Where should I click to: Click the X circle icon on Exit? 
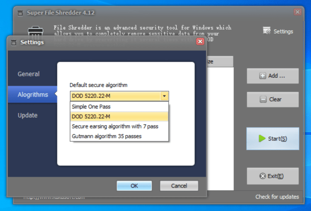(262, 176)
